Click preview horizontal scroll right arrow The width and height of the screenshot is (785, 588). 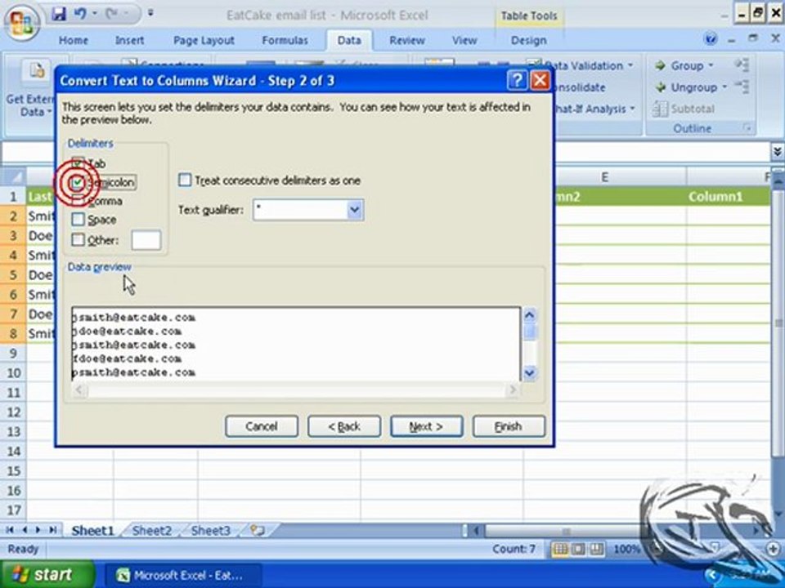513,390
